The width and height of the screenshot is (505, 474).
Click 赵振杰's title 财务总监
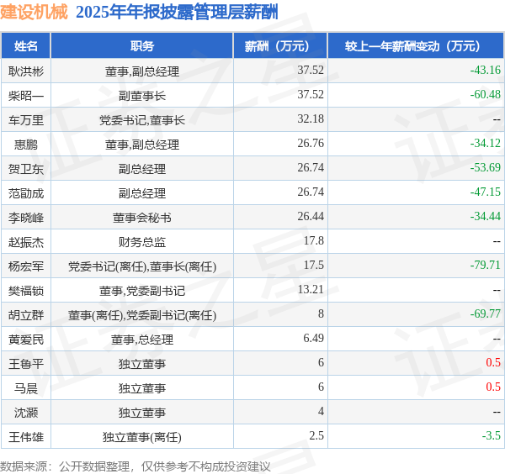(142, 242)
